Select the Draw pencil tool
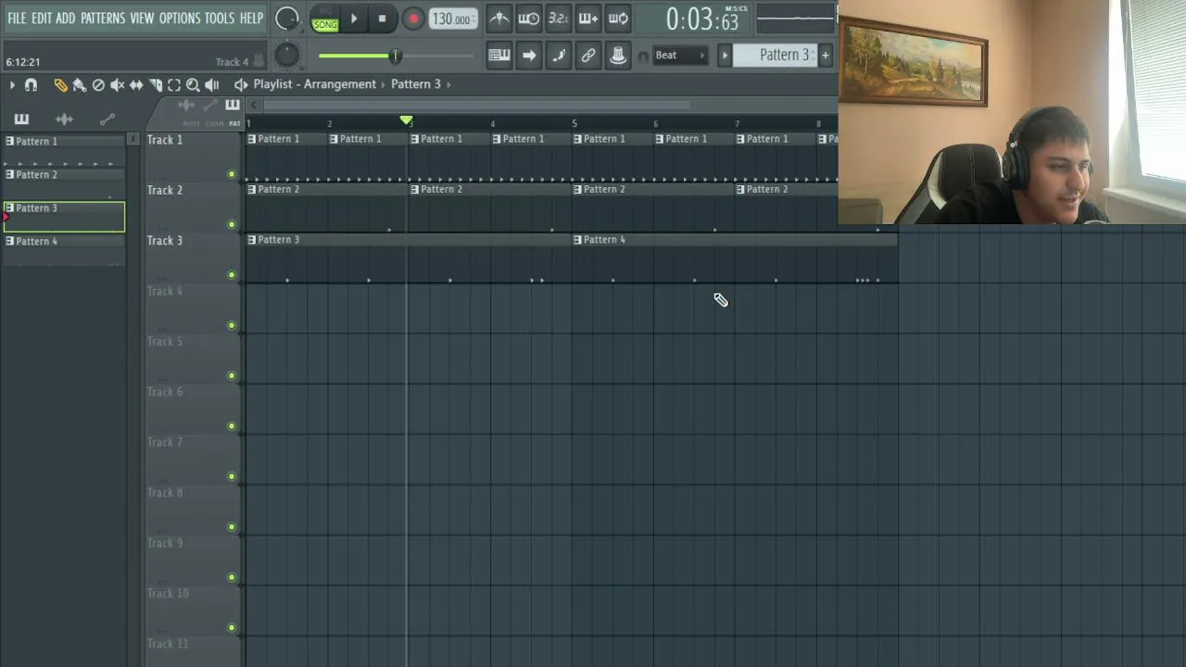 tap(60, 85)
